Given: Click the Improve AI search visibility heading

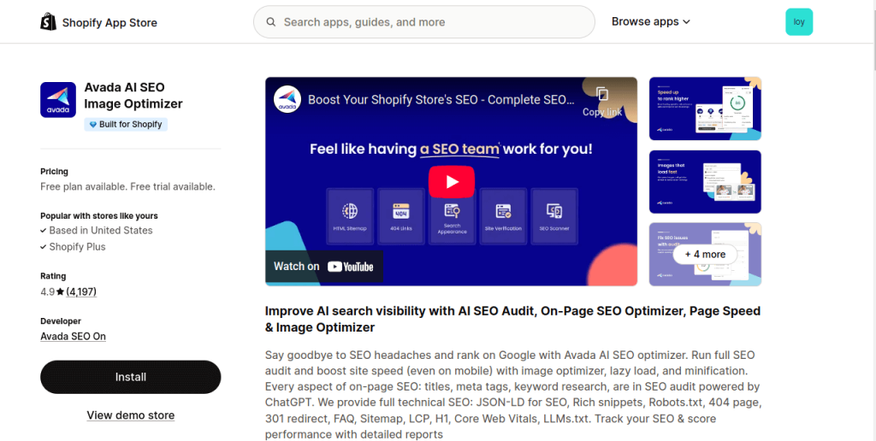Looking at the screenshot, I should [x=513, y=320].
